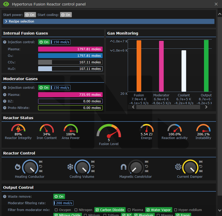Toggle Internal Fusion Gases injection On

click(44, 42)
